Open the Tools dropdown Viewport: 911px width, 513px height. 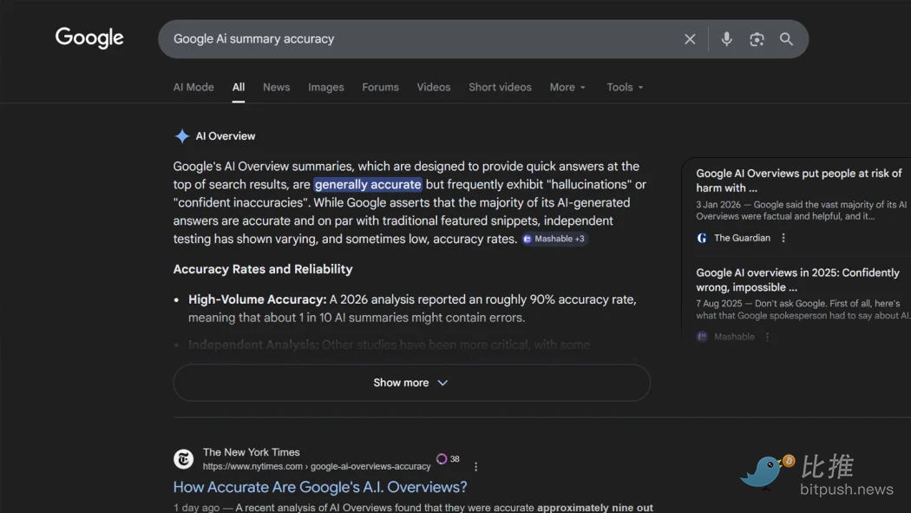625,88
